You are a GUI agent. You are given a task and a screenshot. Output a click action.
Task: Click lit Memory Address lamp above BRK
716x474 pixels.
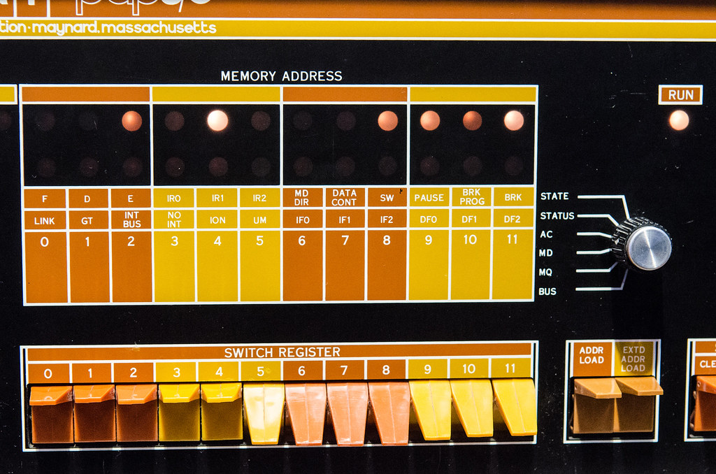tap(514, 120)
